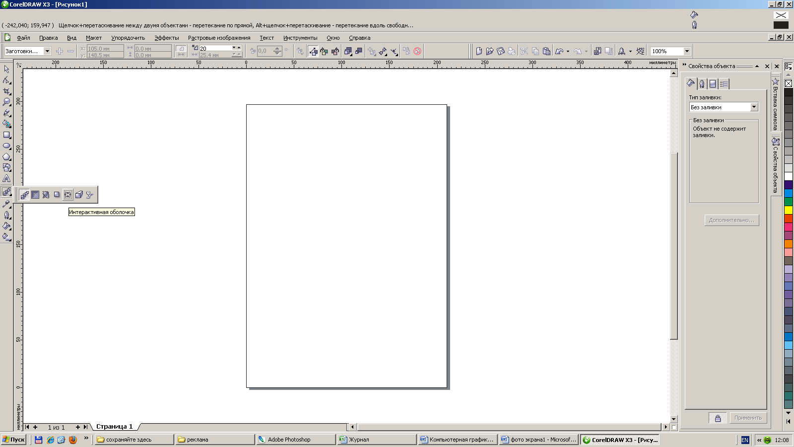Select the Pick (arrow) tool
Viewport: 794px width, 447px height.
tap(6, 69)
